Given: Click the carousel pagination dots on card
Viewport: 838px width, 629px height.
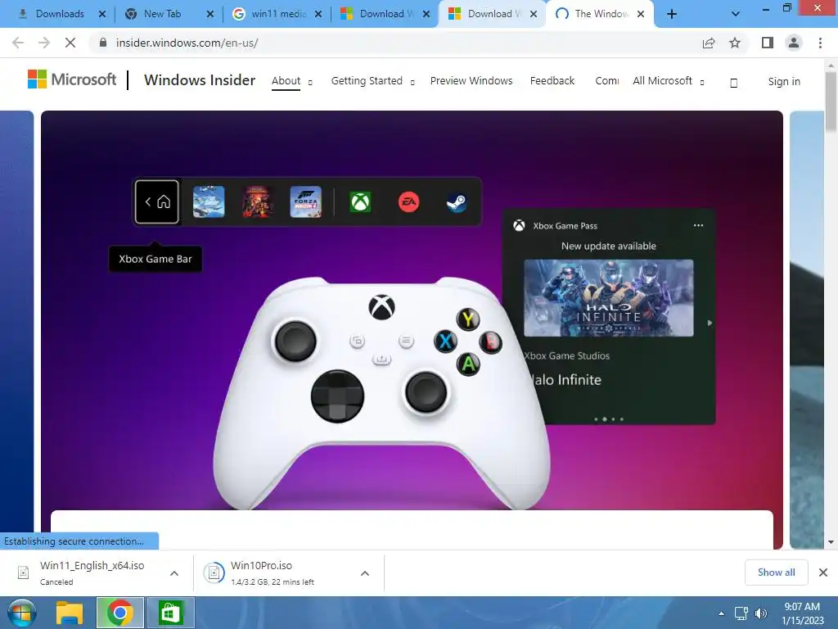Looking at the screenshot, I should click(609, 419).
